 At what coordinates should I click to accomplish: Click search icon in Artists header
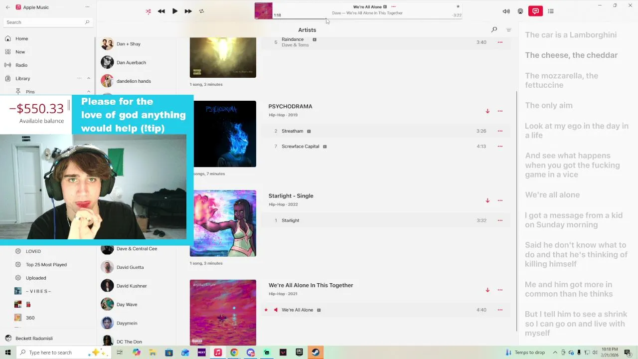[x=494, y=30]
